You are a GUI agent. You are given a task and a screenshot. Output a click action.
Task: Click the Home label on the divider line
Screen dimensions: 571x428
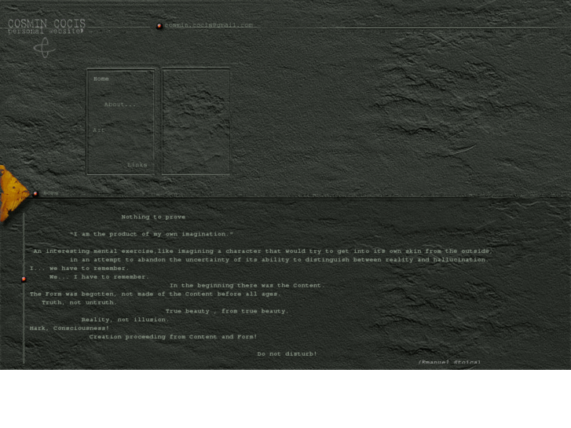click(x=50, y=193)
